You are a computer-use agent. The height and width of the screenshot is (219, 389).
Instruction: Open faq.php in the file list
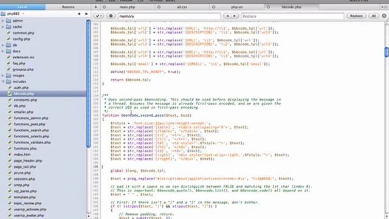coord(19,63)
